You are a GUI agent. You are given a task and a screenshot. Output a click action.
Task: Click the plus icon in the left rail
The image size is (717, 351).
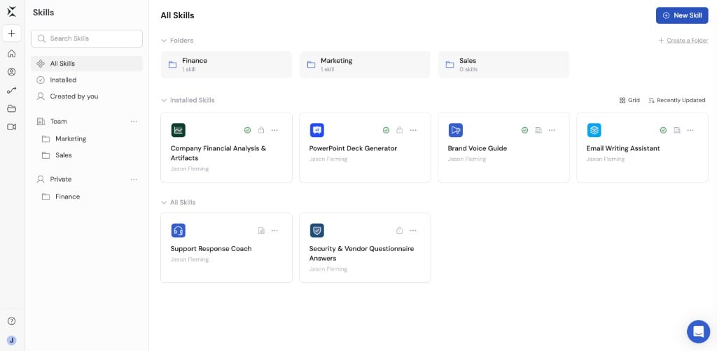(12, 34)
